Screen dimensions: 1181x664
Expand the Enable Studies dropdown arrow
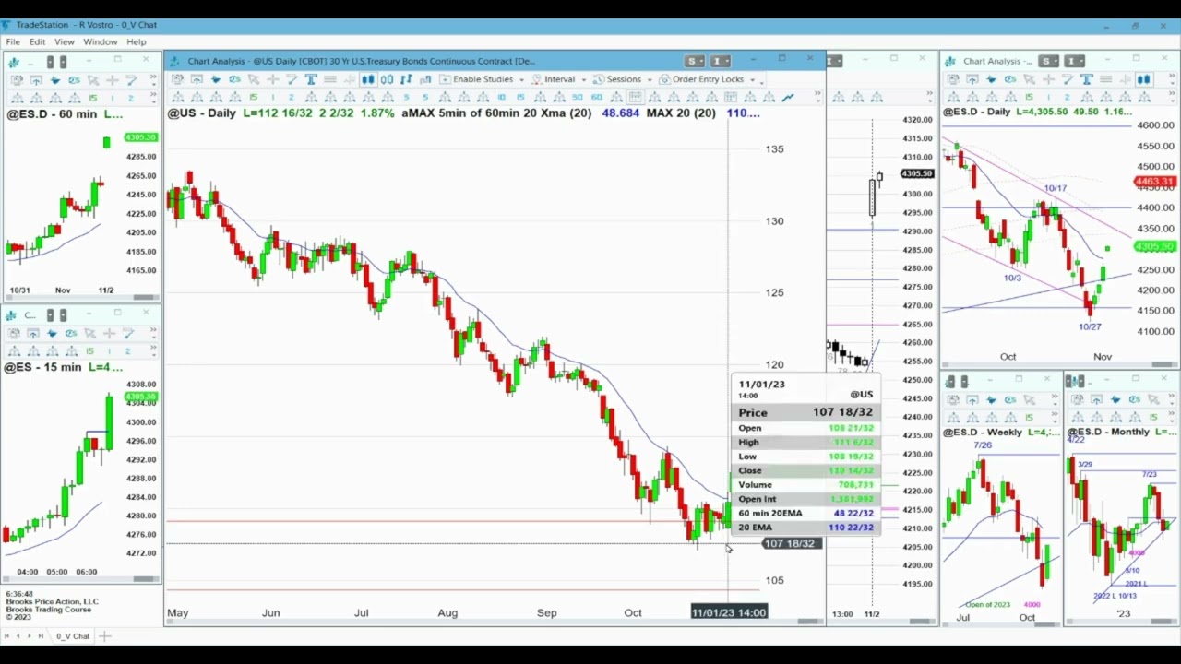point(521,80)
